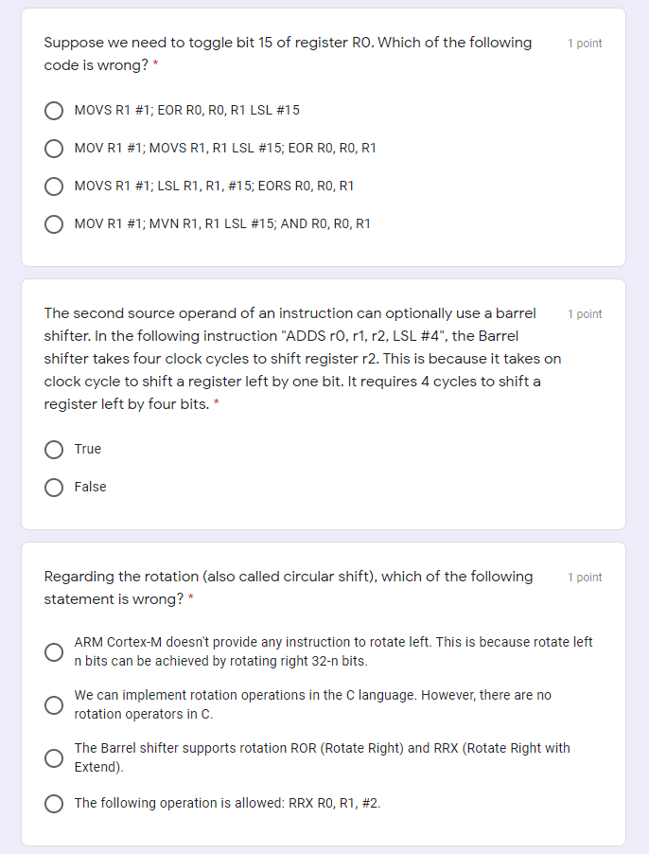Select the 'RRX R0, R1, #2' allowed option

[55, 804]
